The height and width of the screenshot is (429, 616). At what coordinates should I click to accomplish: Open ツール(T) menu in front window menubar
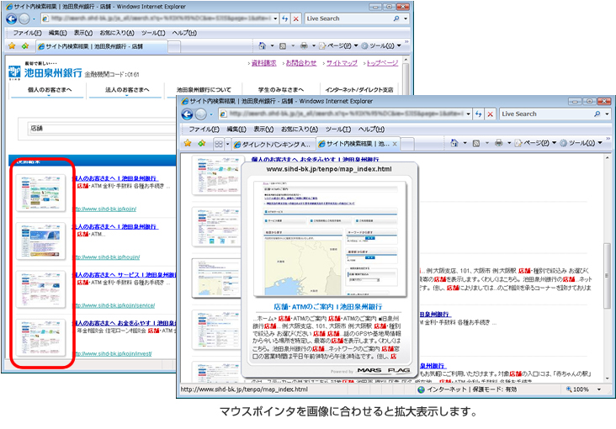pyautogui.click(x=337, y=129)
